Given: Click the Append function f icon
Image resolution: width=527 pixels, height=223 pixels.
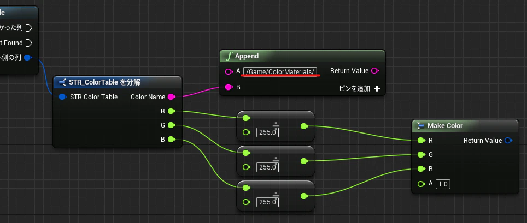Looking at the screenshot, I should pyautogui.click(x=229, y=56).
